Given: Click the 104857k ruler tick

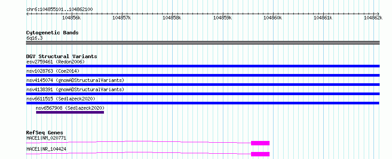Looking at the screenshot, I should point(122,18).
